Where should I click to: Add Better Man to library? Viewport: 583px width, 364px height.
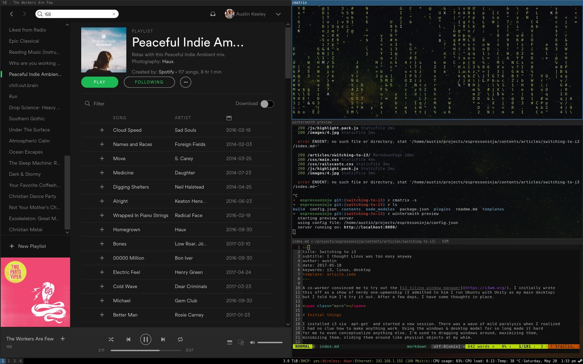(x=102, y=315)
